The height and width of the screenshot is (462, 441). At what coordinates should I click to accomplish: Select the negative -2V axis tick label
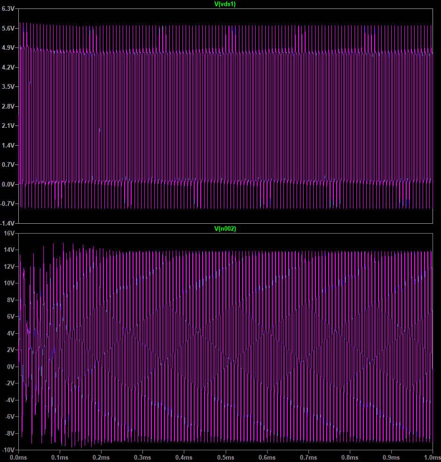pyautogui.click(x=10, y=384)
